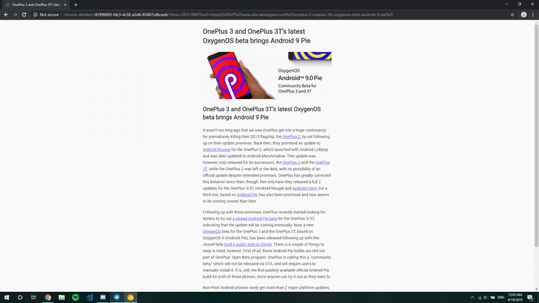Viewport: 539px width, 303px height.
Task: Open the OnePlus 3 link
Action: coord(291,162)
